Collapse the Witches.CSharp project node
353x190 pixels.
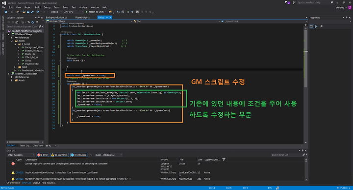pyautogui.click(x=9, y=34)
